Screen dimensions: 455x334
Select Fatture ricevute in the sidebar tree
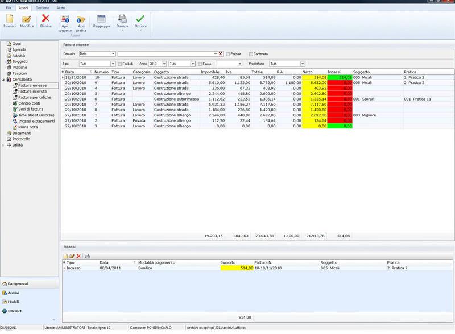(32, 91)
